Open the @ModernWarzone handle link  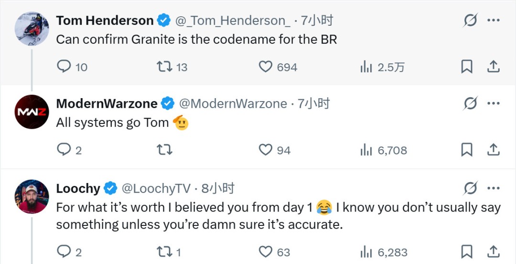(x=233, y=103)
